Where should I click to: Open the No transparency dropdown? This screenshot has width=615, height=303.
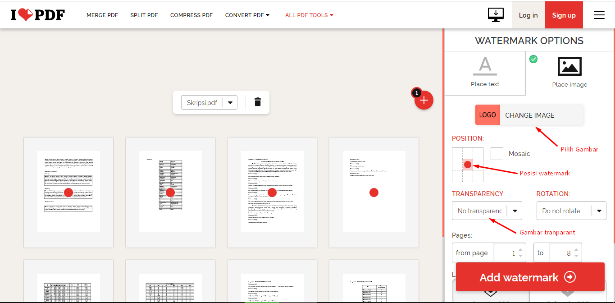[x=487, y=211]
